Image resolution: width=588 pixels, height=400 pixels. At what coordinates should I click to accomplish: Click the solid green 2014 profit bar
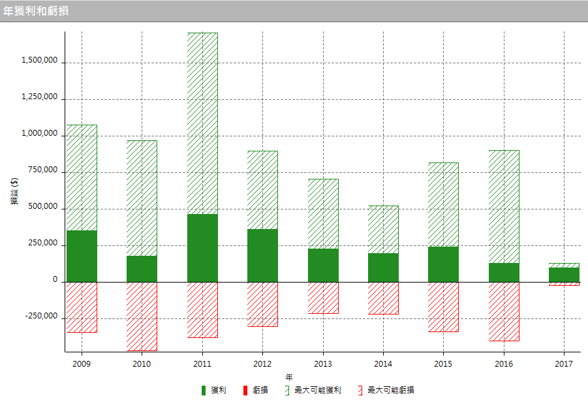tap(383, 268)
